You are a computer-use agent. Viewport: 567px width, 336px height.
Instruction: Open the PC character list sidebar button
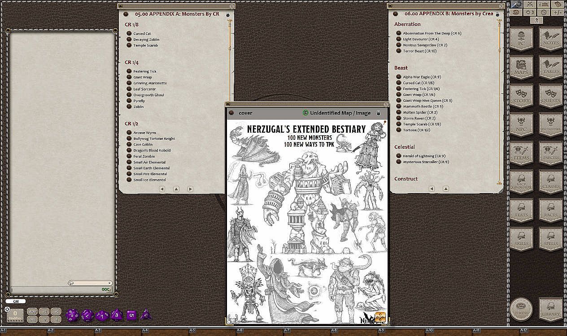(x=521, y=39)
